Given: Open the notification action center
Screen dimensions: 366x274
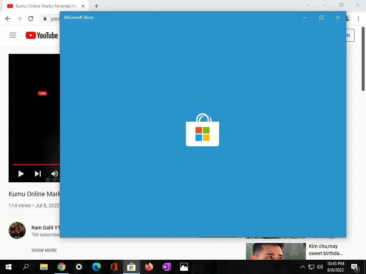Looking at the screenshot, I should tap(355, 267).
